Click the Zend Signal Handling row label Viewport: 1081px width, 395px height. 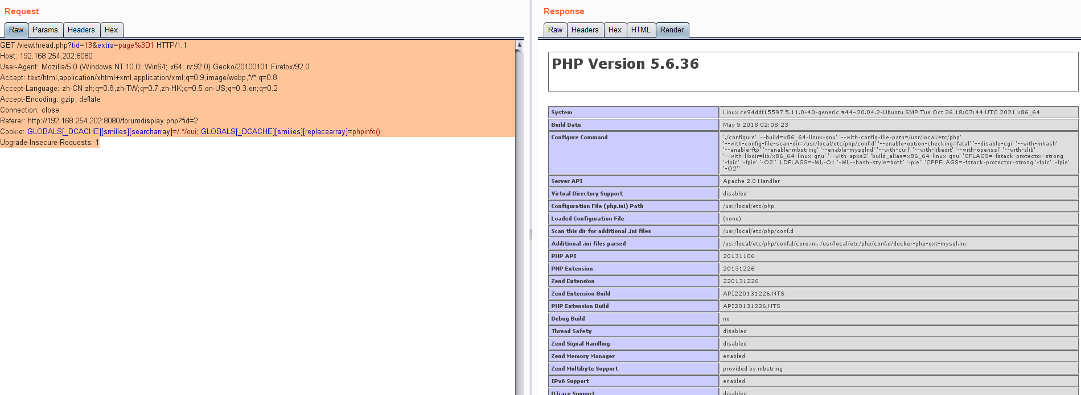coord(580,344)
